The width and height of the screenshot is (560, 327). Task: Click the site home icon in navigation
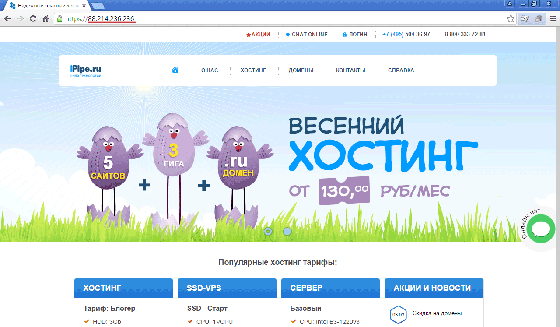pyautogui.click(x=175, y=70)
